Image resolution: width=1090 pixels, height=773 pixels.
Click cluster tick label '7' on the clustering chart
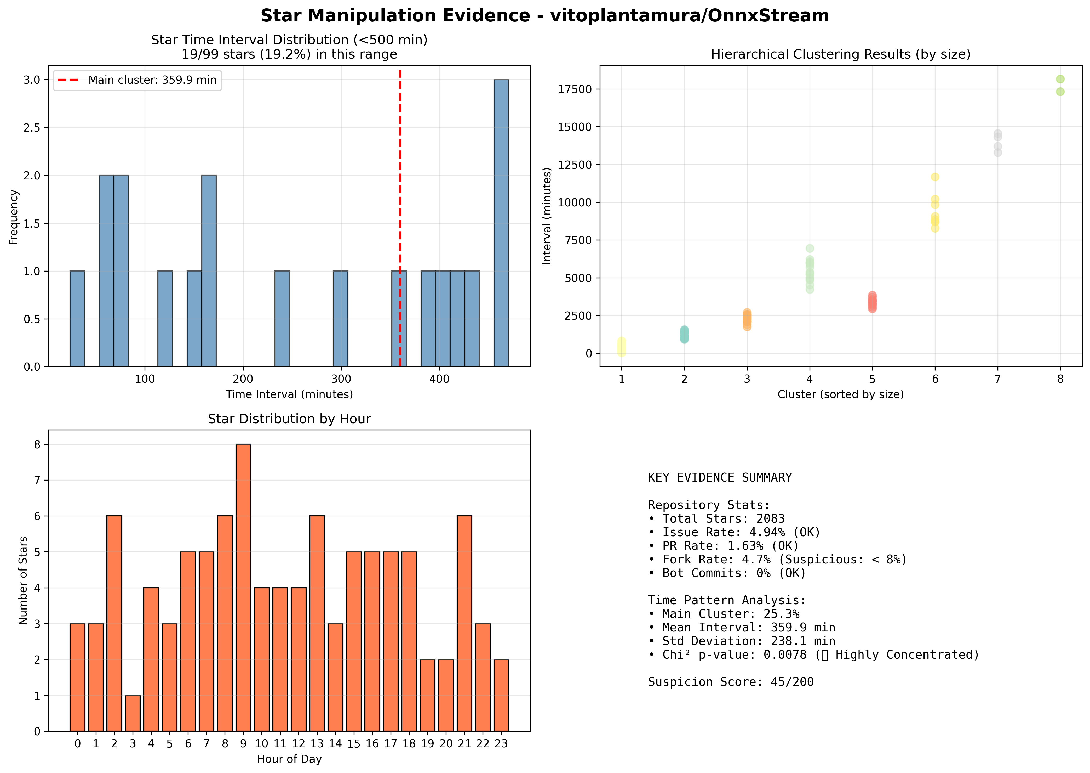[x=998, y=379]
